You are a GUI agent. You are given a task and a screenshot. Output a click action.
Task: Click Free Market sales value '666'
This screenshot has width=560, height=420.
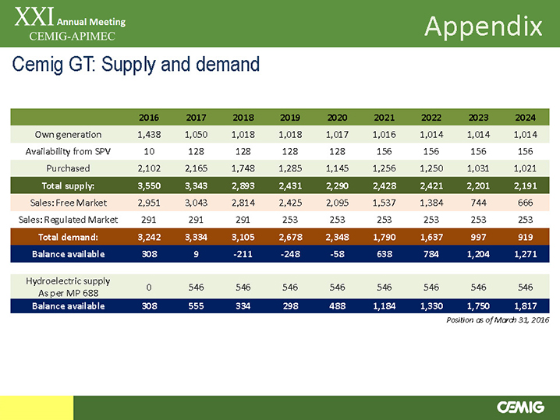click(526, 203)
